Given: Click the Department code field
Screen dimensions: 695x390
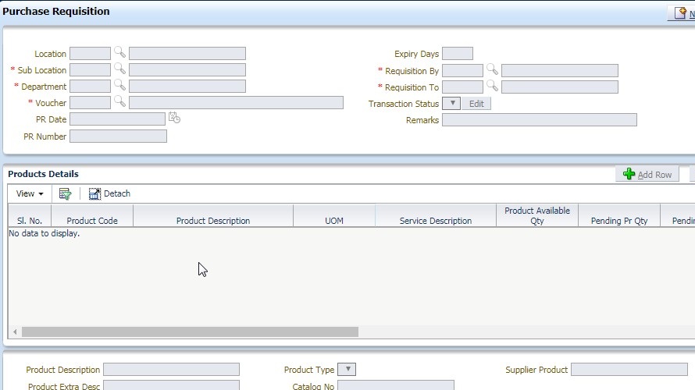Looking at the screenshot, I should coord(90,87).
